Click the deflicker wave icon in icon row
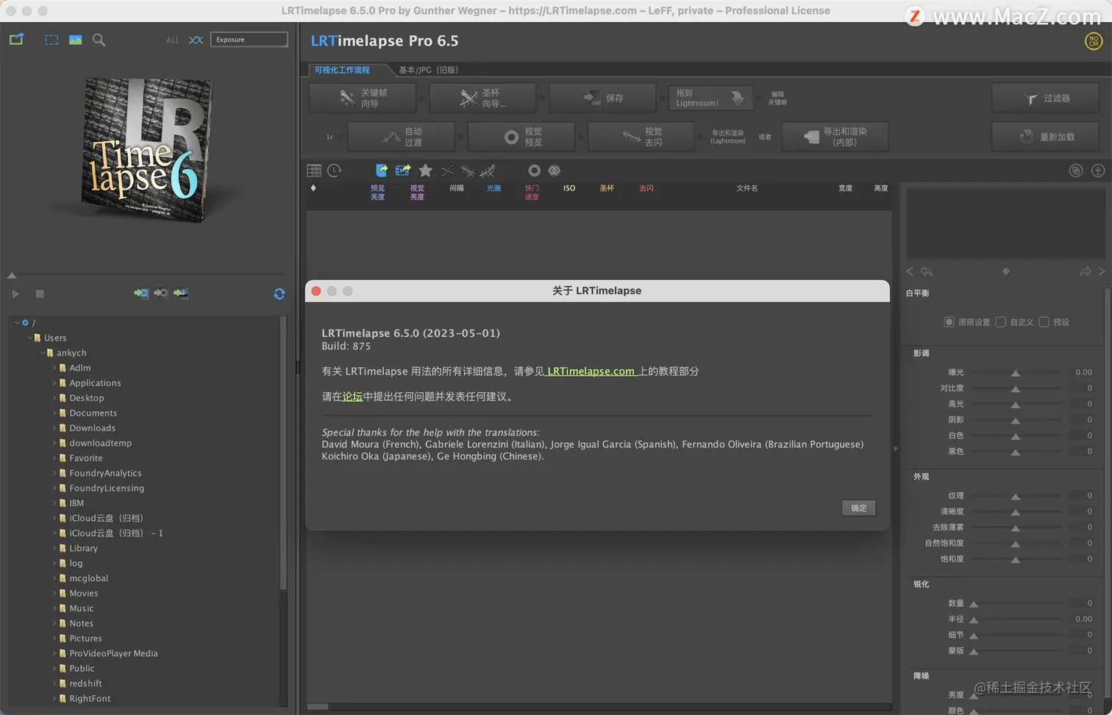 [468, 171]
